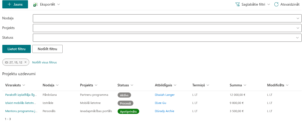
Task: Click the Ievadapmācības portāls project cell
Action: (x=96, y=111)
